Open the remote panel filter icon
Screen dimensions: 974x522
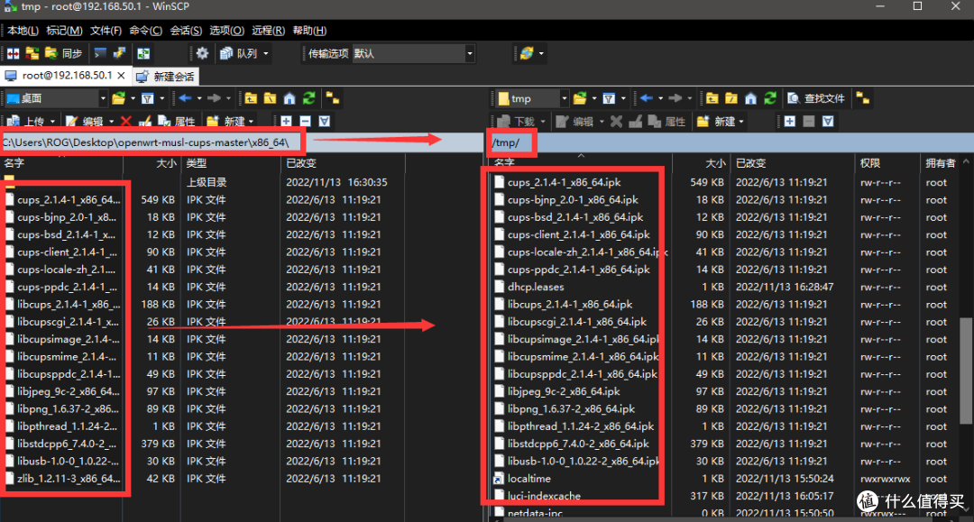coord(609,98)
